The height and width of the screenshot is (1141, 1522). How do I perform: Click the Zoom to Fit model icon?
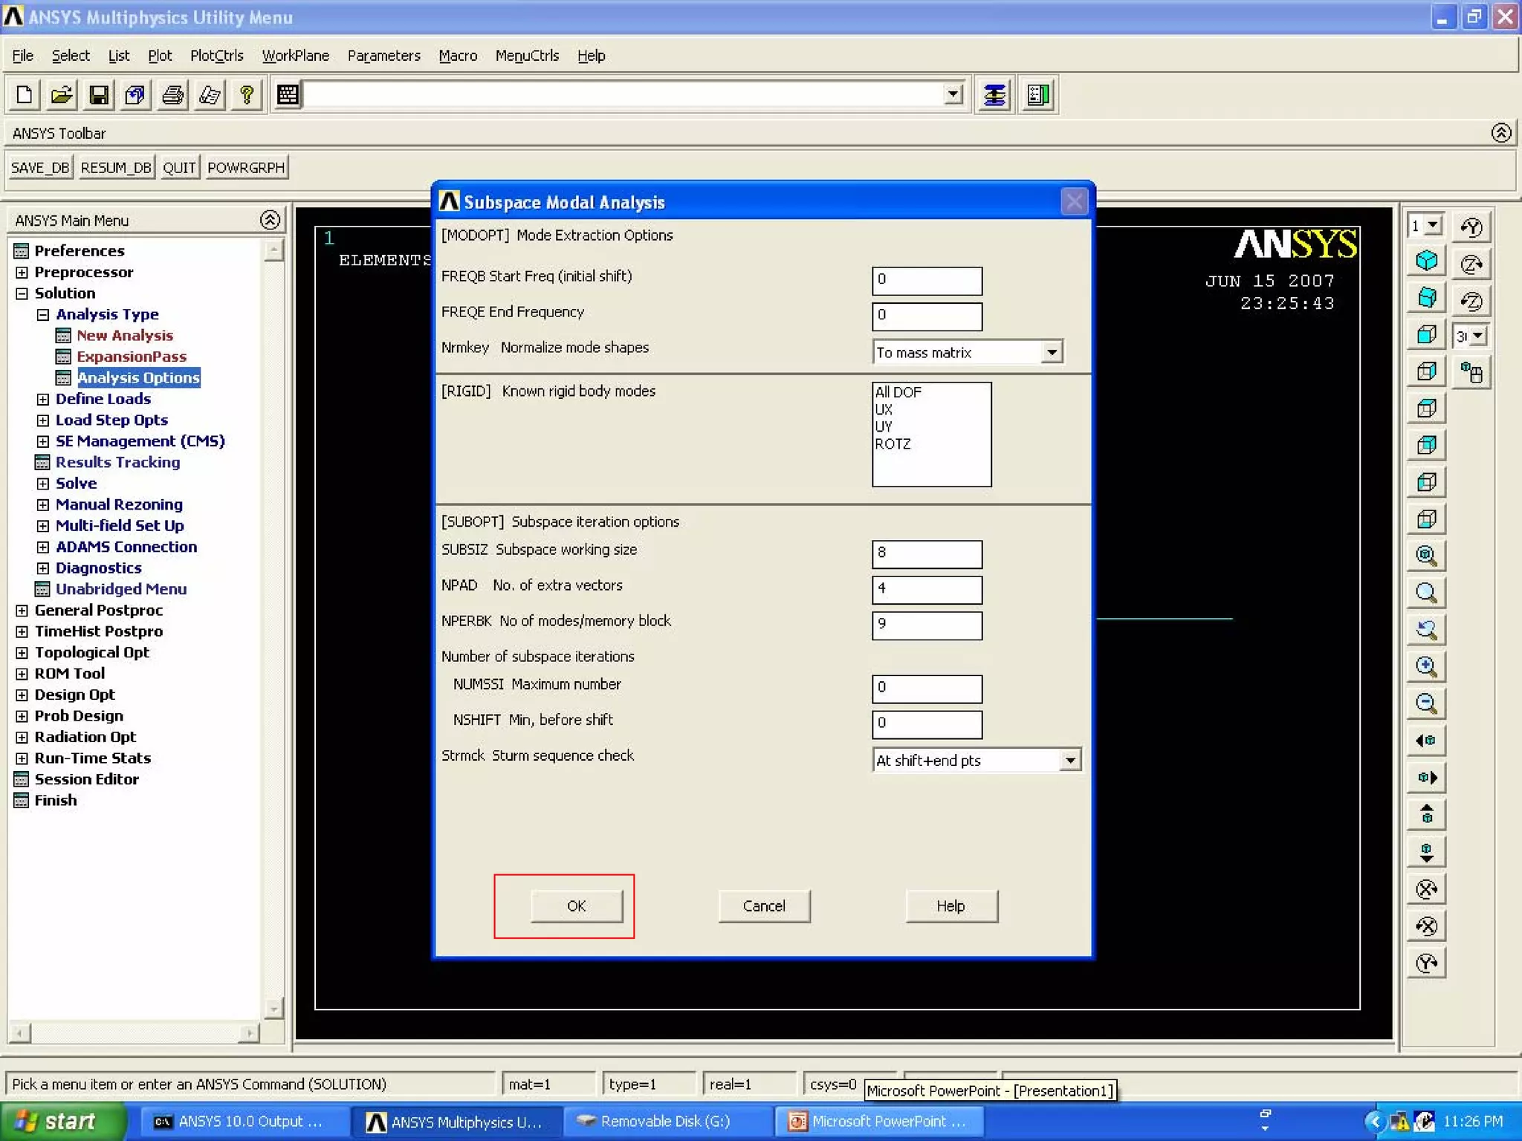tap(1426, 556)
